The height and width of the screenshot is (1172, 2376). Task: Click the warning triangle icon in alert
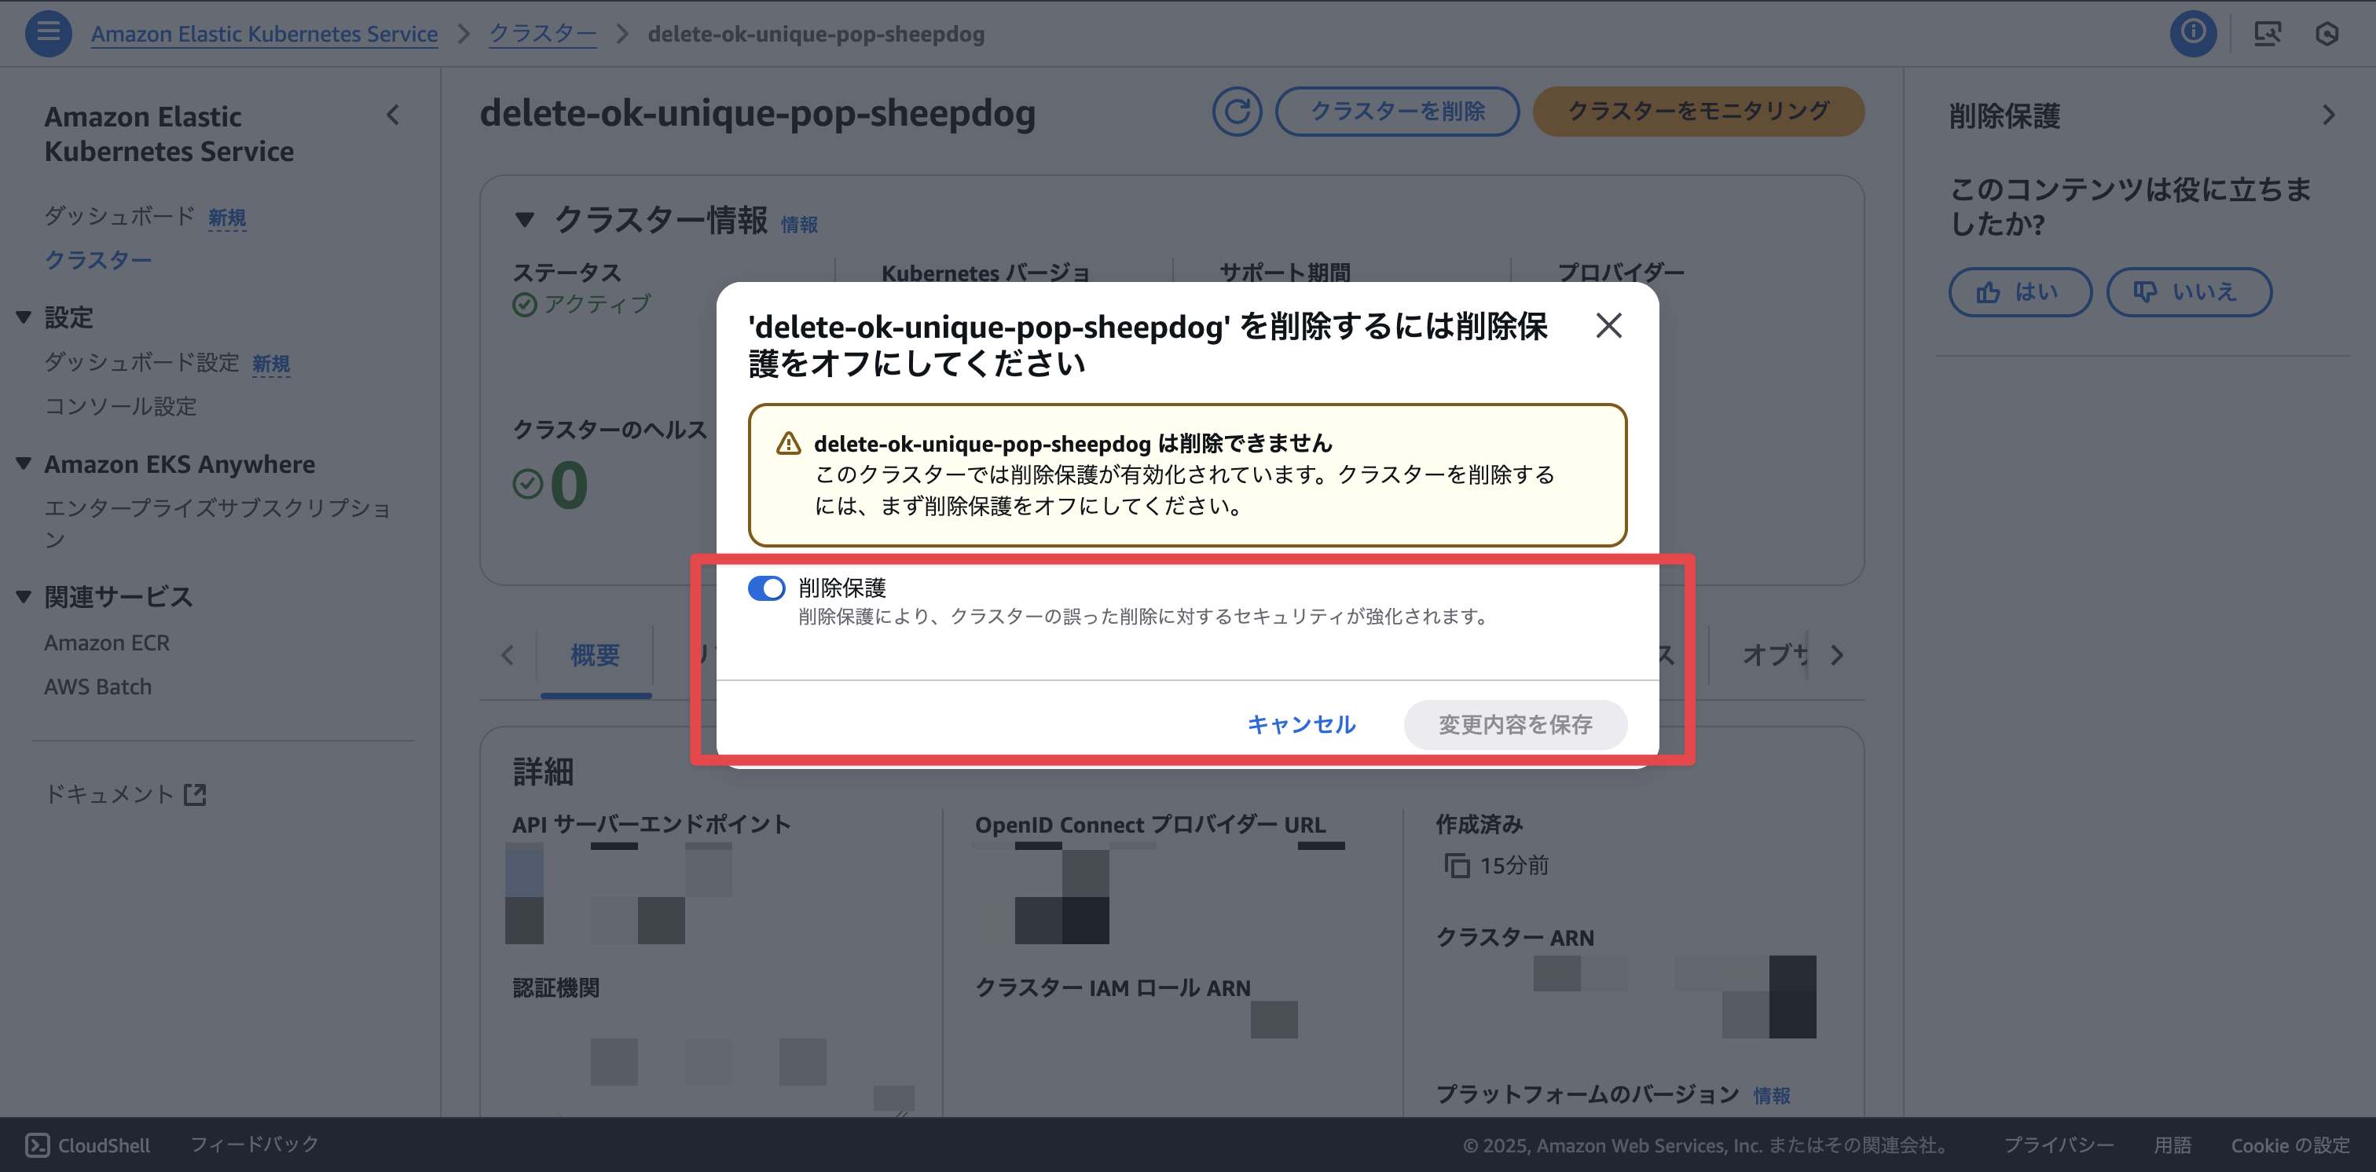[789, 444]
